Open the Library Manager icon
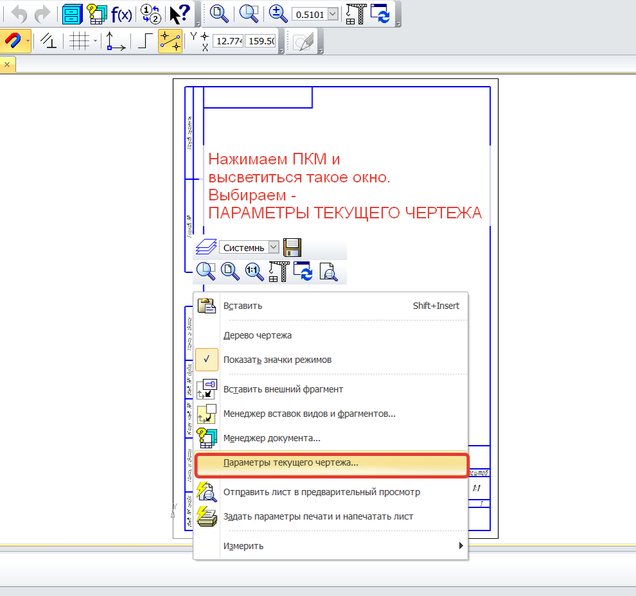The width and height of the screenshot is (636, 596). (72, 13)
